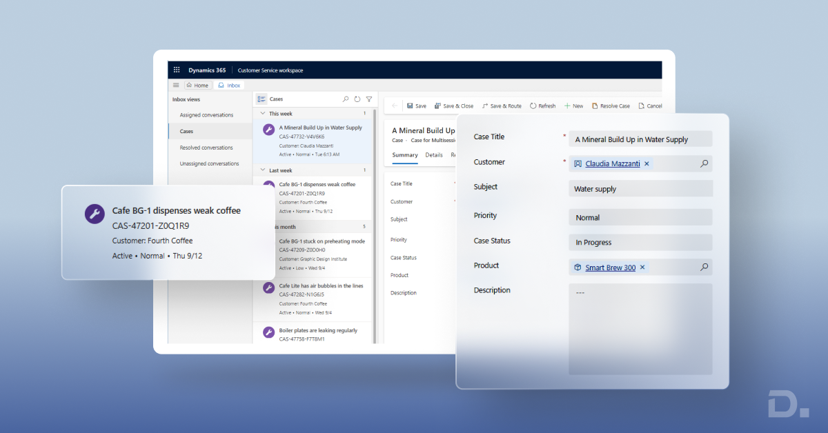Screen dimensions: 828x433
Task: Click the Cases view switcher icon
Action: pos(262,99)
